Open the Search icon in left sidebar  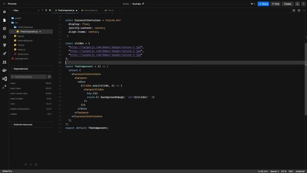click(x=4, y=29)
